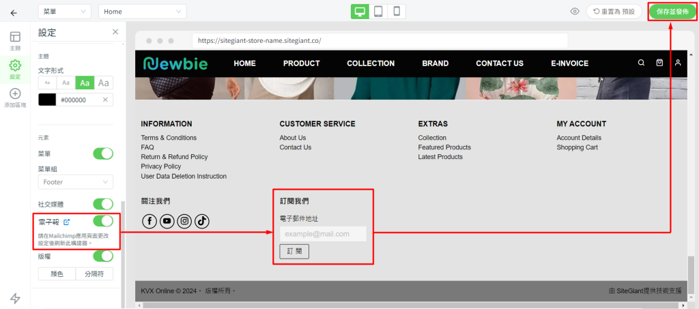The height and width of the screenshot is (309, 699).
Task: Expand the Footer menu group dropdown
Action: point(75,182)
